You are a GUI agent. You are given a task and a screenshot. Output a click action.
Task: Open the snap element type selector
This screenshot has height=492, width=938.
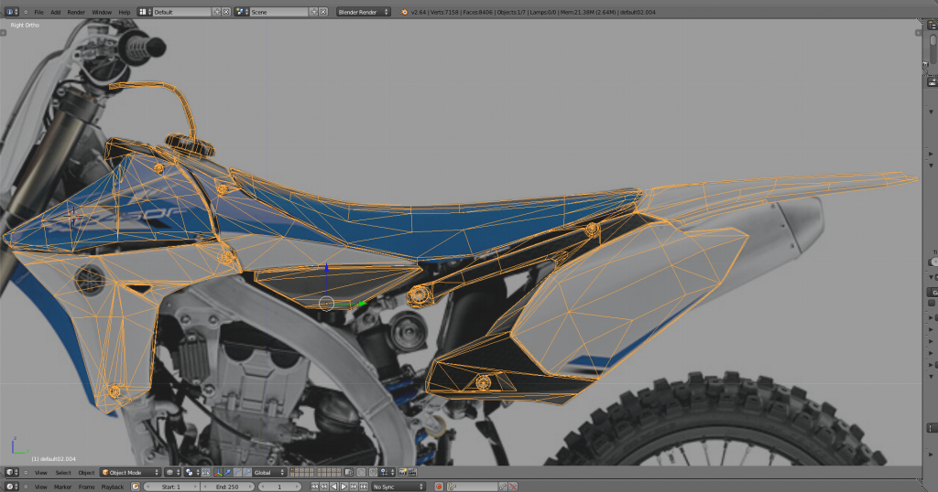[387, 472]
